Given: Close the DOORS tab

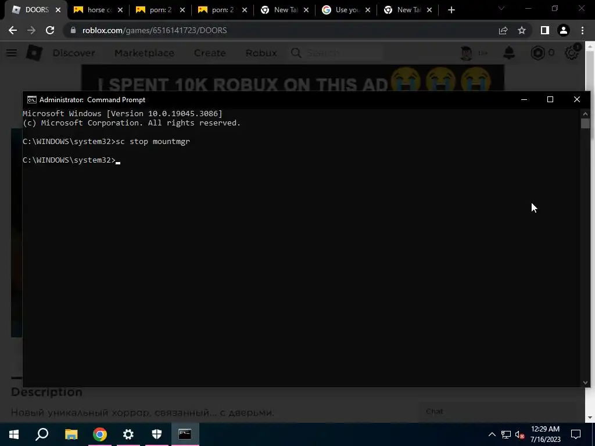Looking at the screenshot, I should coord(58,10).
